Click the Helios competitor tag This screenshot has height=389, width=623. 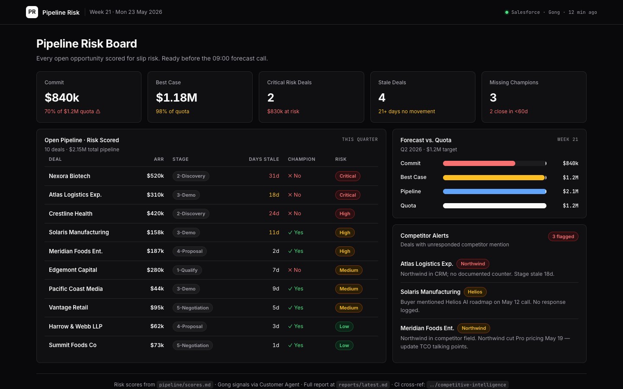(x=475, y=292)
